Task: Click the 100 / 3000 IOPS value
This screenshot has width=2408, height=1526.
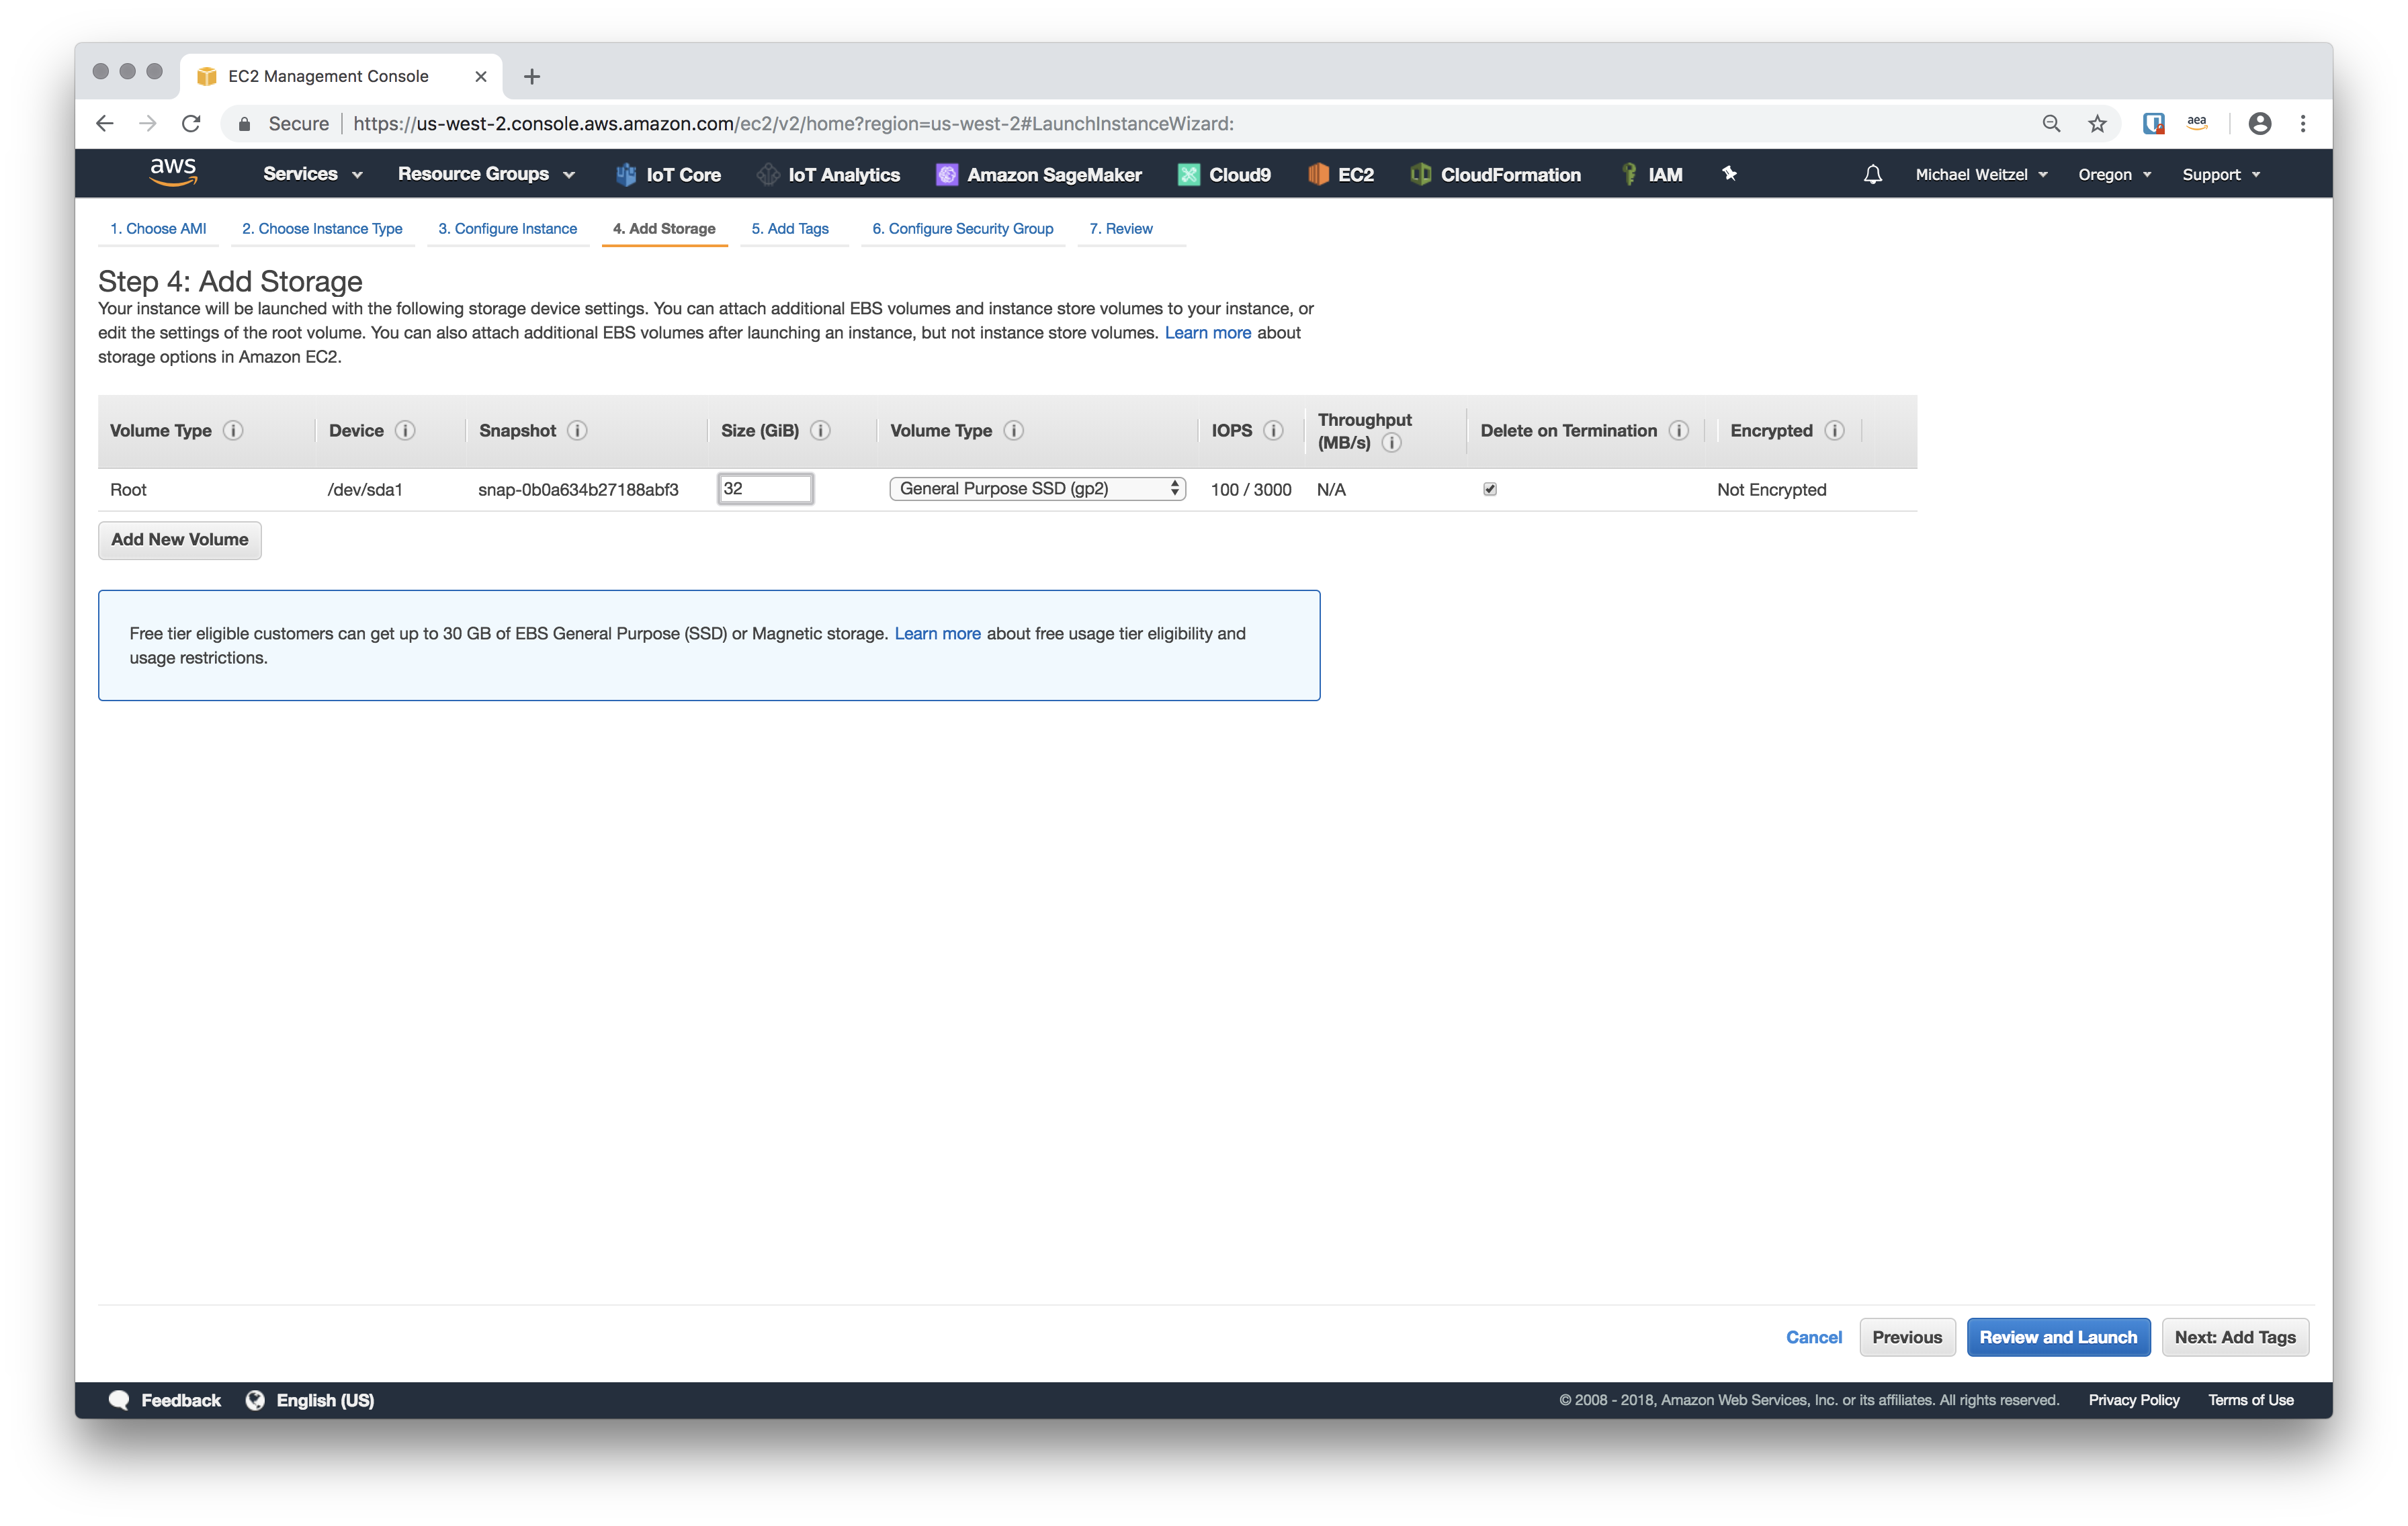Action: point(1251,490)
